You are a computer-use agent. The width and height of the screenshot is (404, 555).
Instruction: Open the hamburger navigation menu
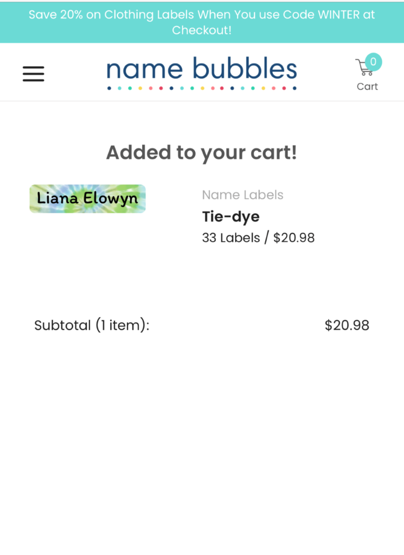point(33,74)
